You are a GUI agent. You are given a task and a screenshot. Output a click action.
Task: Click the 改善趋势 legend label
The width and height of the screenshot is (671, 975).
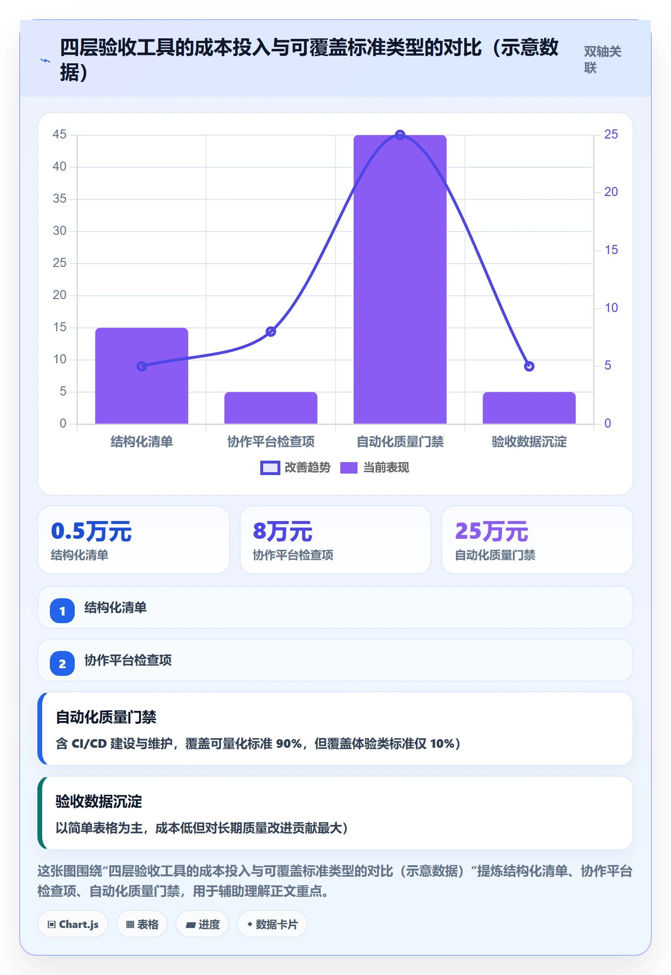pos(307,468)
